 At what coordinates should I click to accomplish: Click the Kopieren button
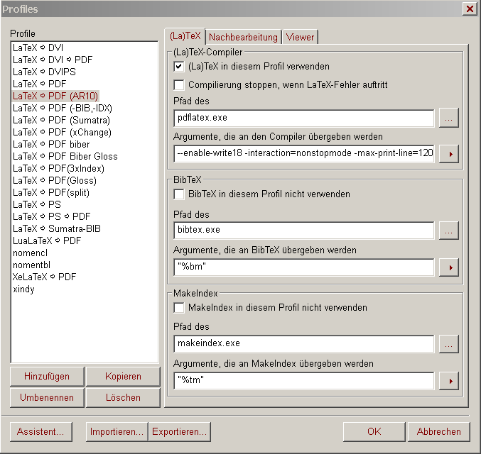pyautogui.click(x=123, y=376)
